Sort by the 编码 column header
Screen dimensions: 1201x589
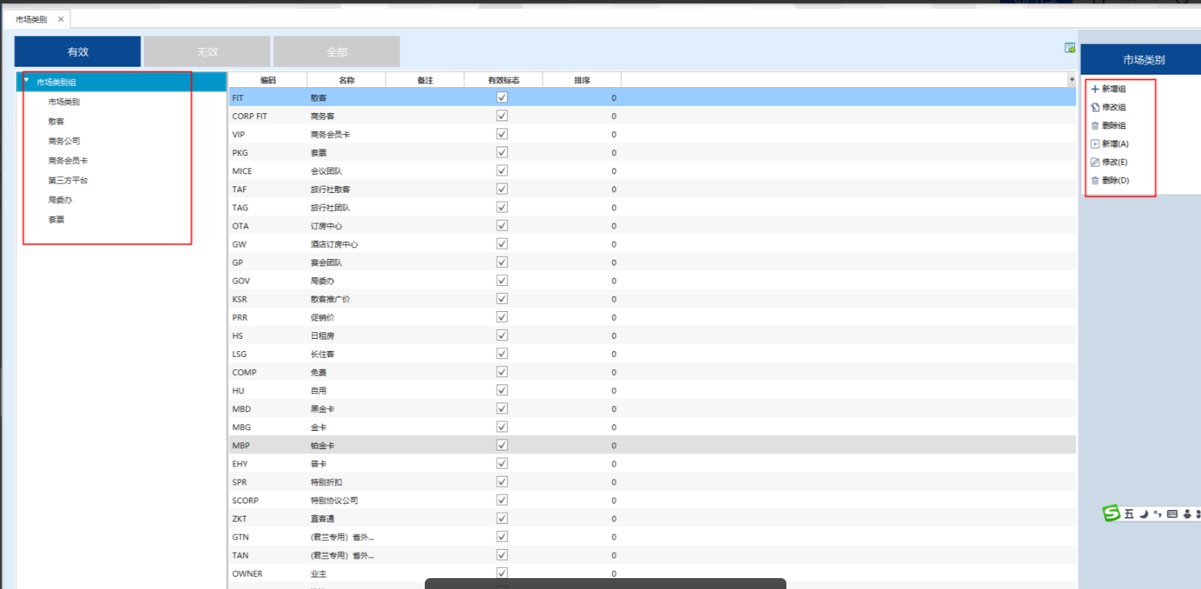268,80
